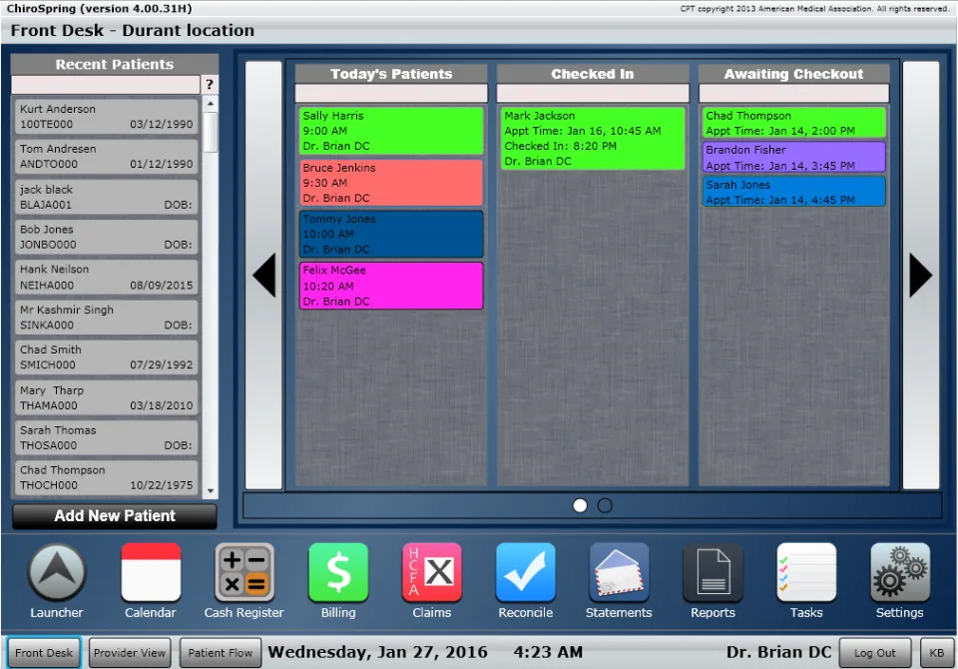This screenshot has width=958, height=669.
Task: Click the Checked In column header
Action: (x=593, y=74)
